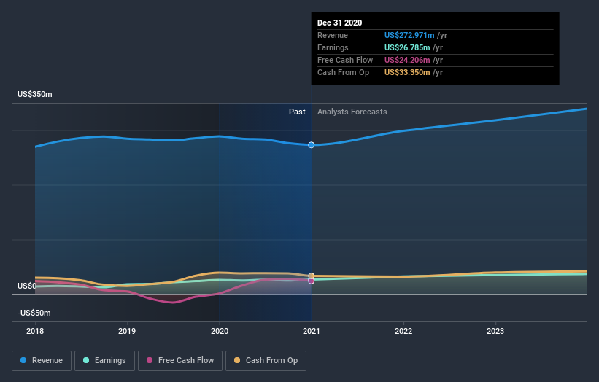This screenshot has width=599, height=382.
Task: Click the 2022 x-axis label
Action: click(403, 331)
